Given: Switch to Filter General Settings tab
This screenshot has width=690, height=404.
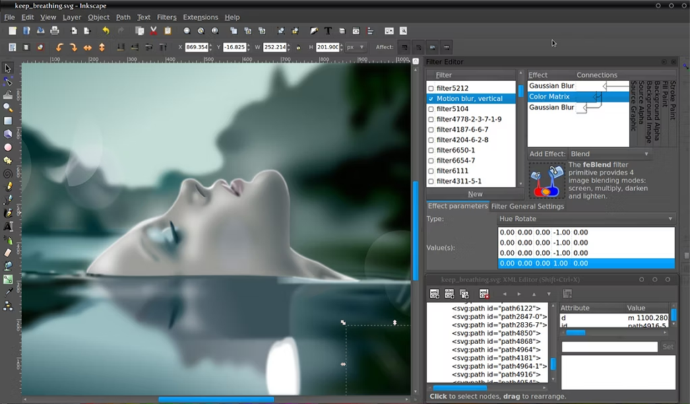Looking at the screenshot, I should 527,206.
